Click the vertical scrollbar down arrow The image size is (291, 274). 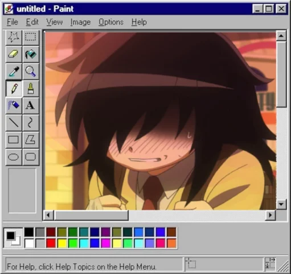(281, 204)
